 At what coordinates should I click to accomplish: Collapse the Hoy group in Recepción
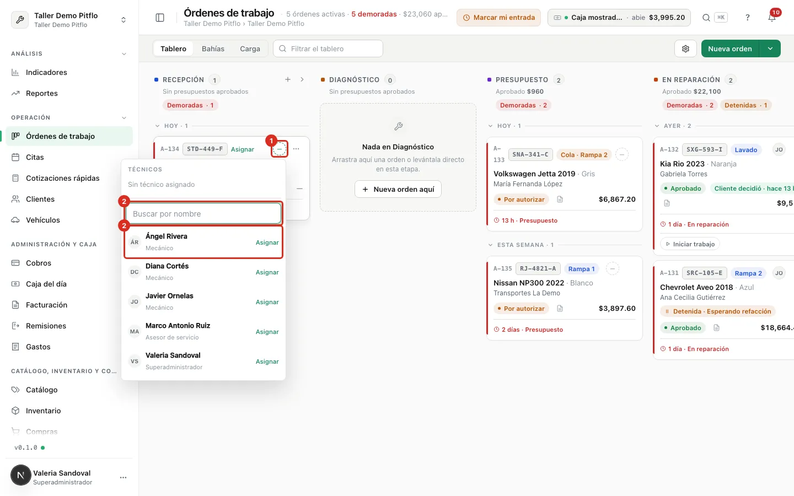coord(158,126)
